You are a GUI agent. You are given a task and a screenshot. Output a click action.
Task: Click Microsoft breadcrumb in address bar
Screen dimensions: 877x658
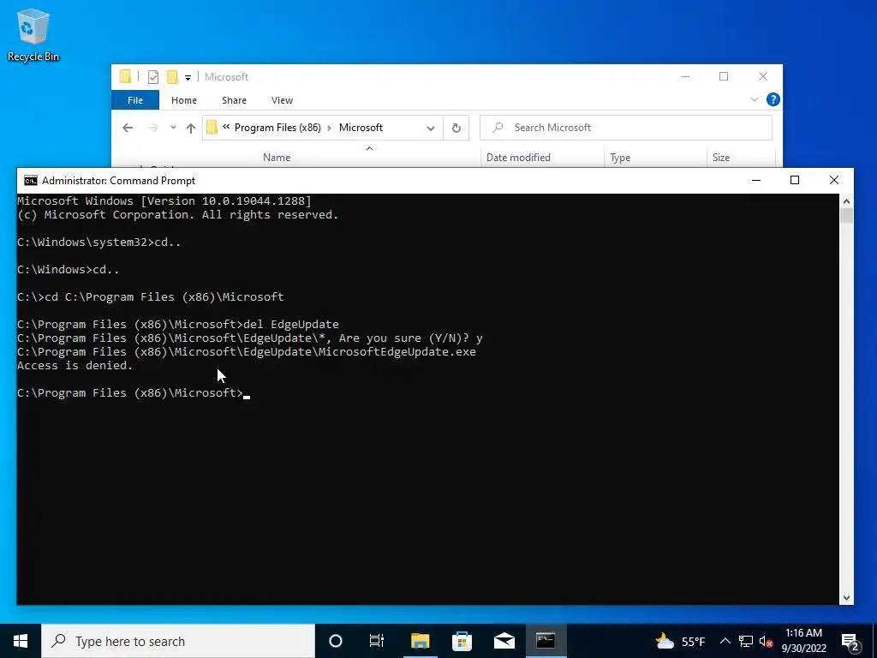(361, 128)
